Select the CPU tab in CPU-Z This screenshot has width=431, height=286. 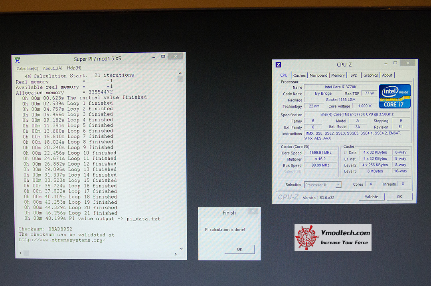click(x=284, y=75)
